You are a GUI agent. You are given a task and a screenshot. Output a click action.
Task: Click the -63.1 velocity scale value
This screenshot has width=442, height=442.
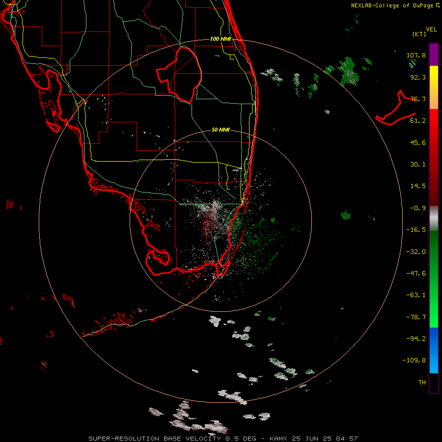coord(416,295)
